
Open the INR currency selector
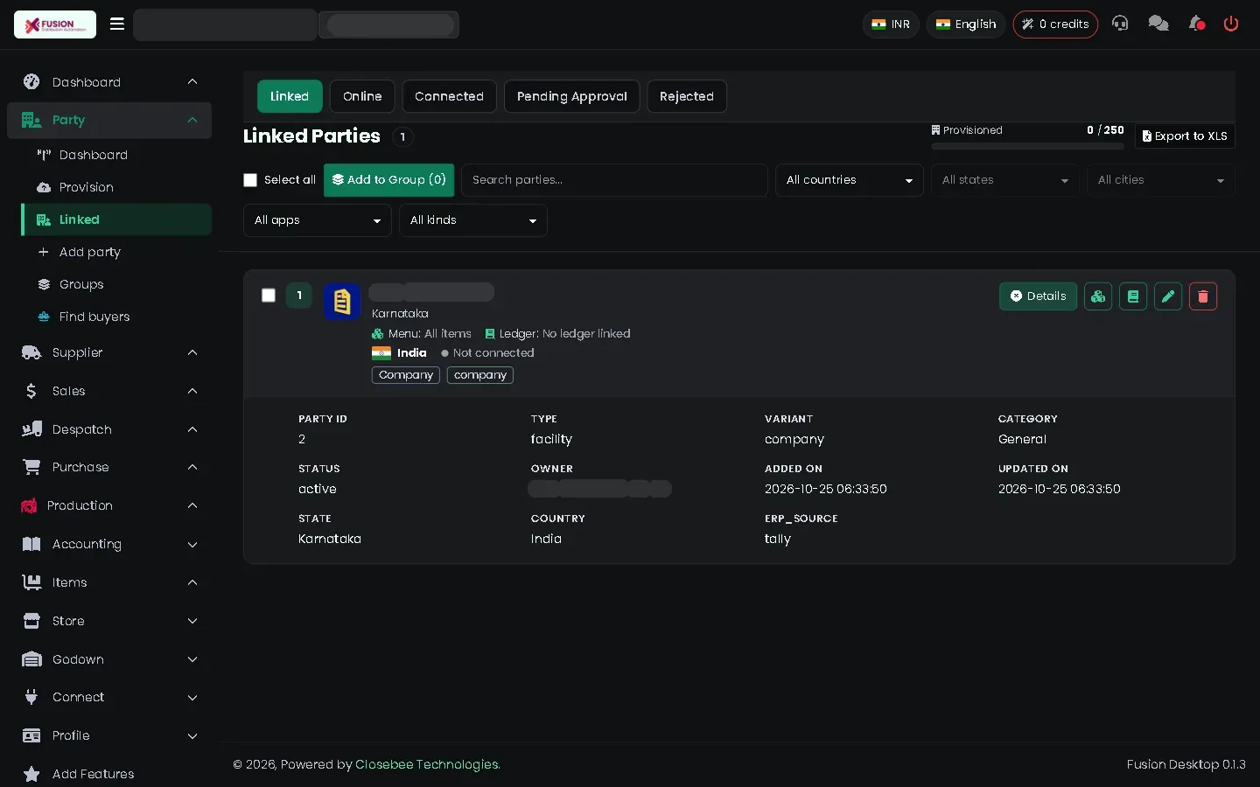(x=891, y=24)
